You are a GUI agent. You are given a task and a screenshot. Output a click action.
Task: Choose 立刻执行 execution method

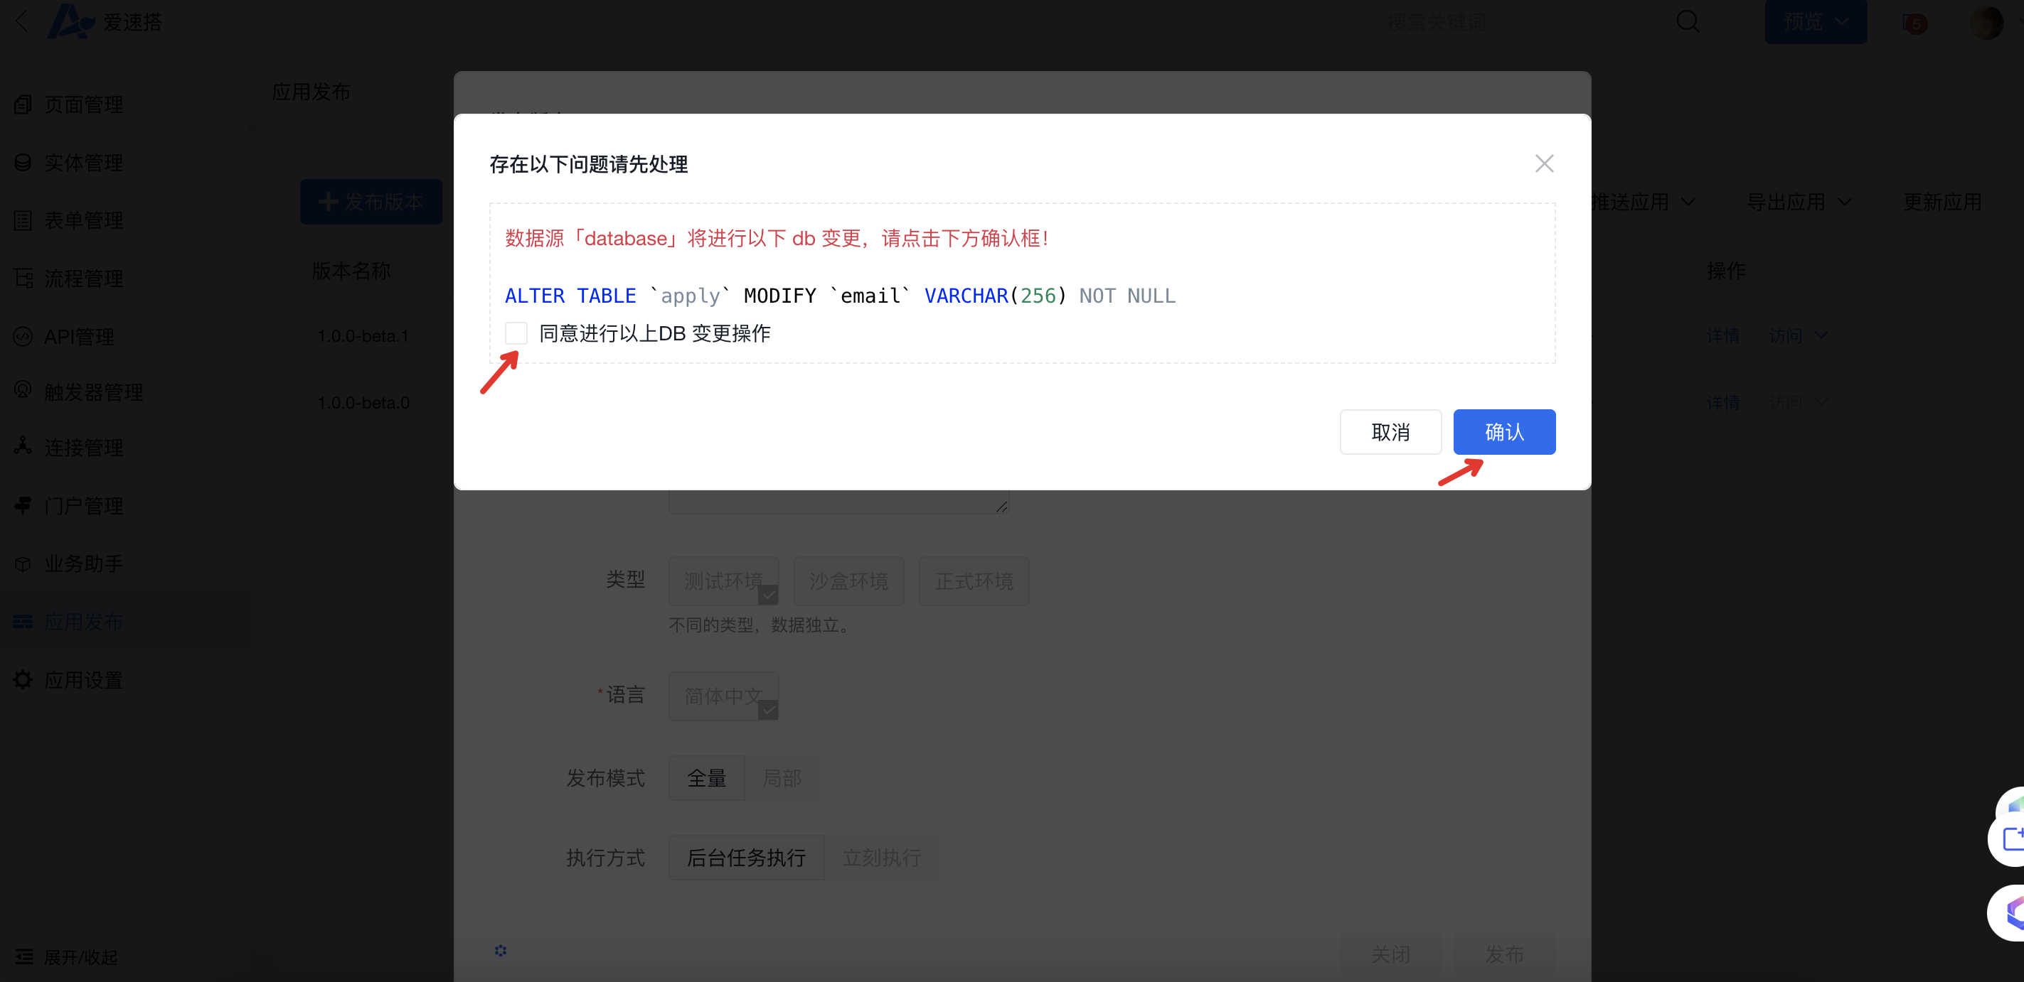(x=882, y=858)
